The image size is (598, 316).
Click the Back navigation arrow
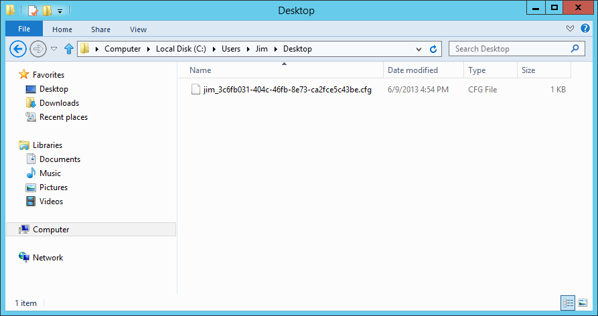(17, 49)
